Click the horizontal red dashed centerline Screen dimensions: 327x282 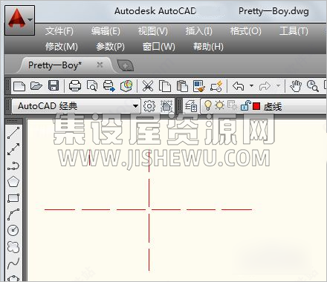(148, 209)
